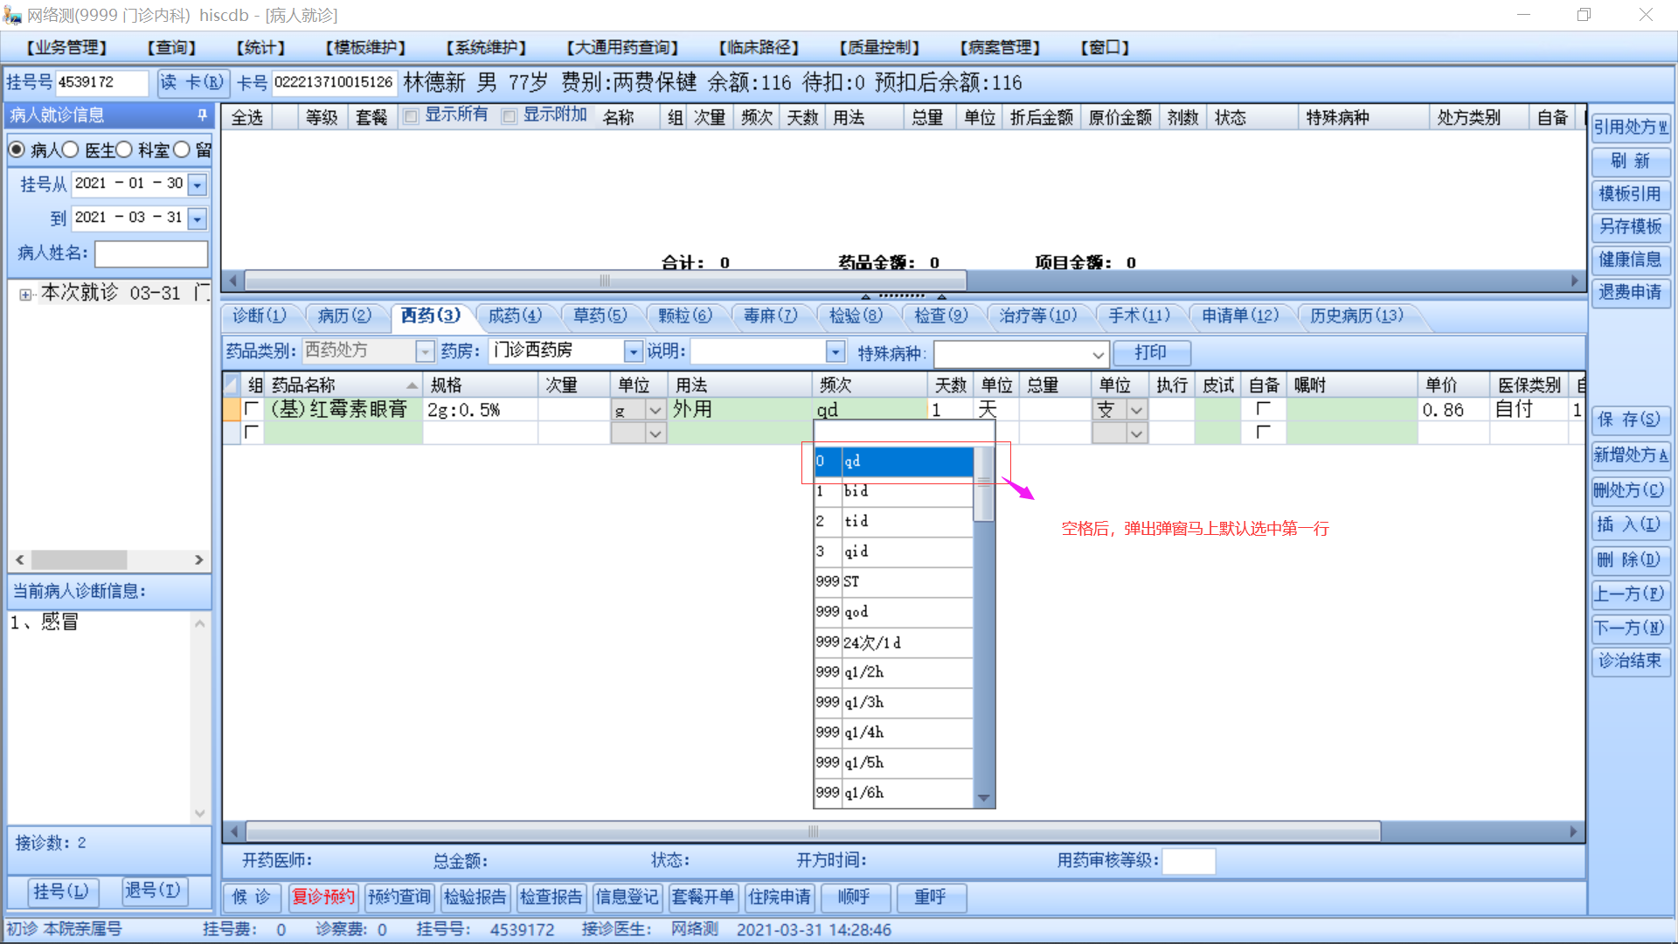Click down arrow of frequency dropdown list scrollbar
This screenshot has width=1678, height=944.
click(x=984, y=797)
